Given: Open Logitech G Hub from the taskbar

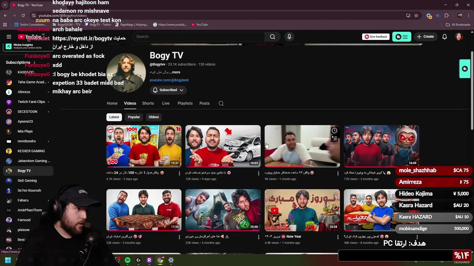Looking at the screenshot, I should (x=138, y=260).
